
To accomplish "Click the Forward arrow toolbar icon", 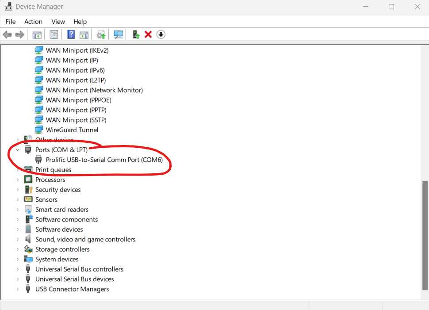I will (20, 35).
